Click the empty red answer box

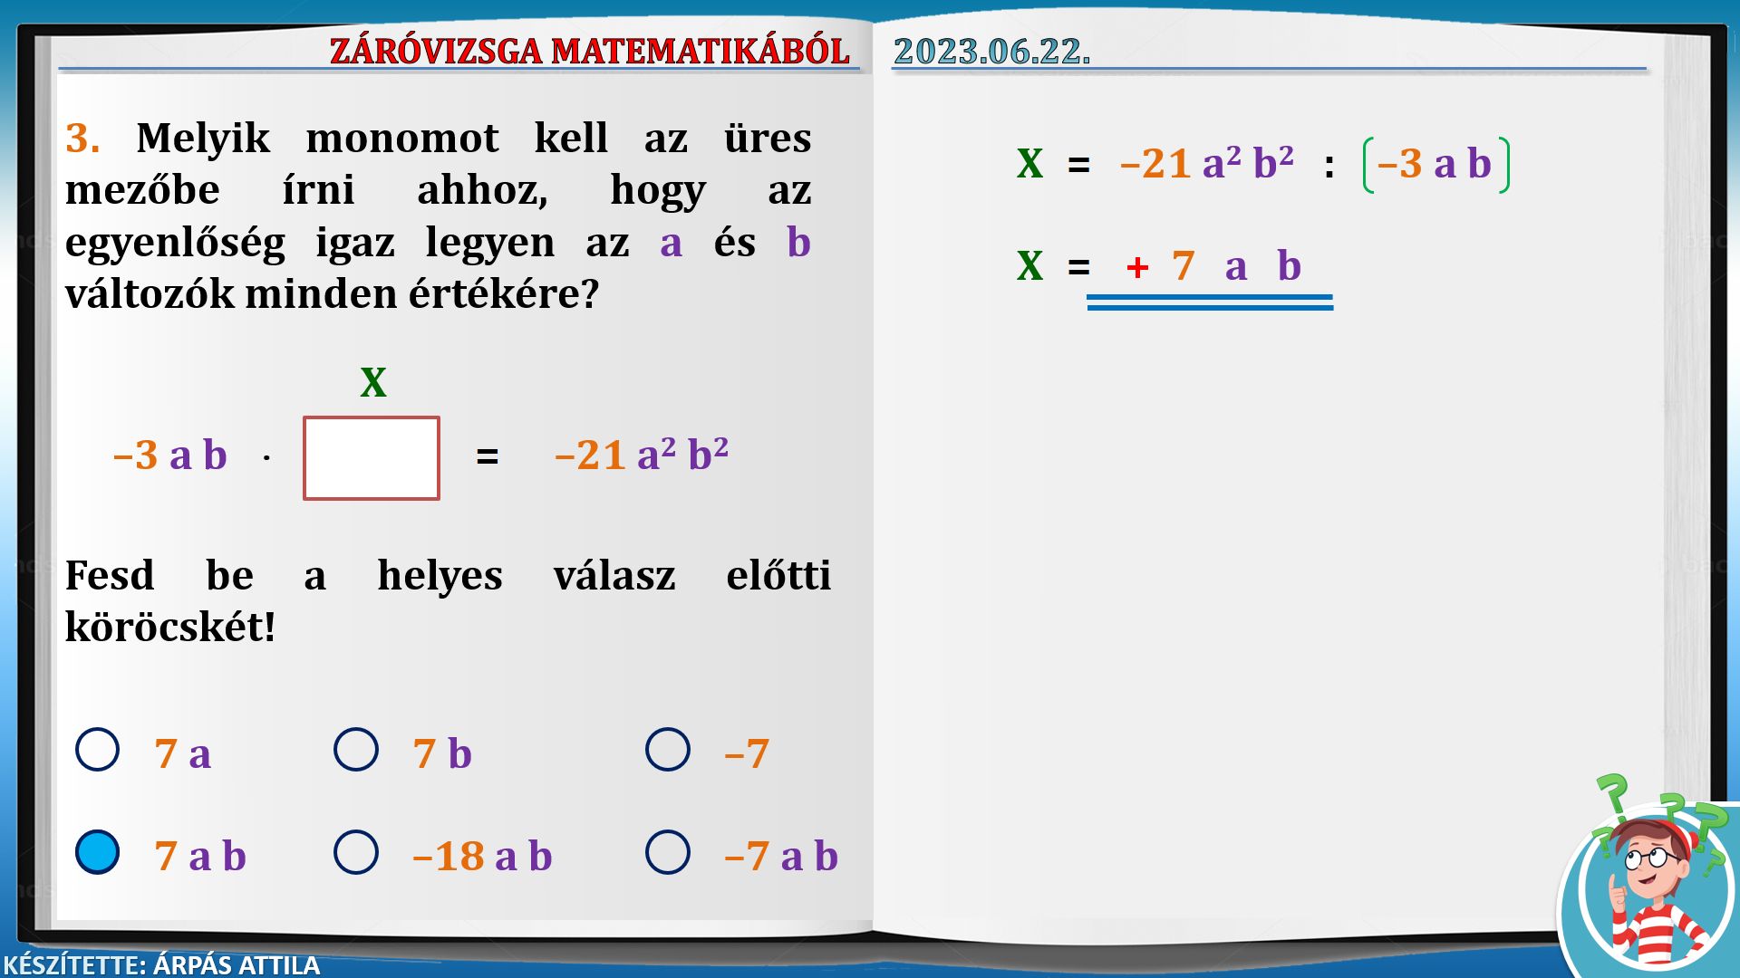coord(372,458)
